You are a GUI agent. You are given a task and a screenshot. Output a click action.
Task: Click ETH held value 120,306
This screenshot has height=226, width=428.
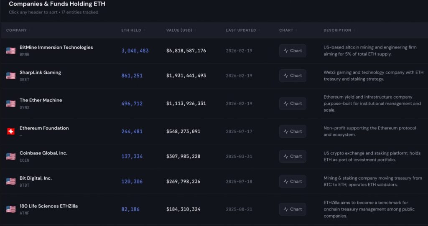click(x=132, y=181)
